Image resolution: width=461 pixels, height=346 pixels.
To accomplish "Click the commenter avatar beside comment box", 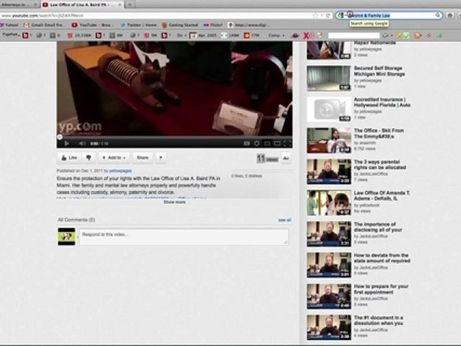I will coord(66,236).
